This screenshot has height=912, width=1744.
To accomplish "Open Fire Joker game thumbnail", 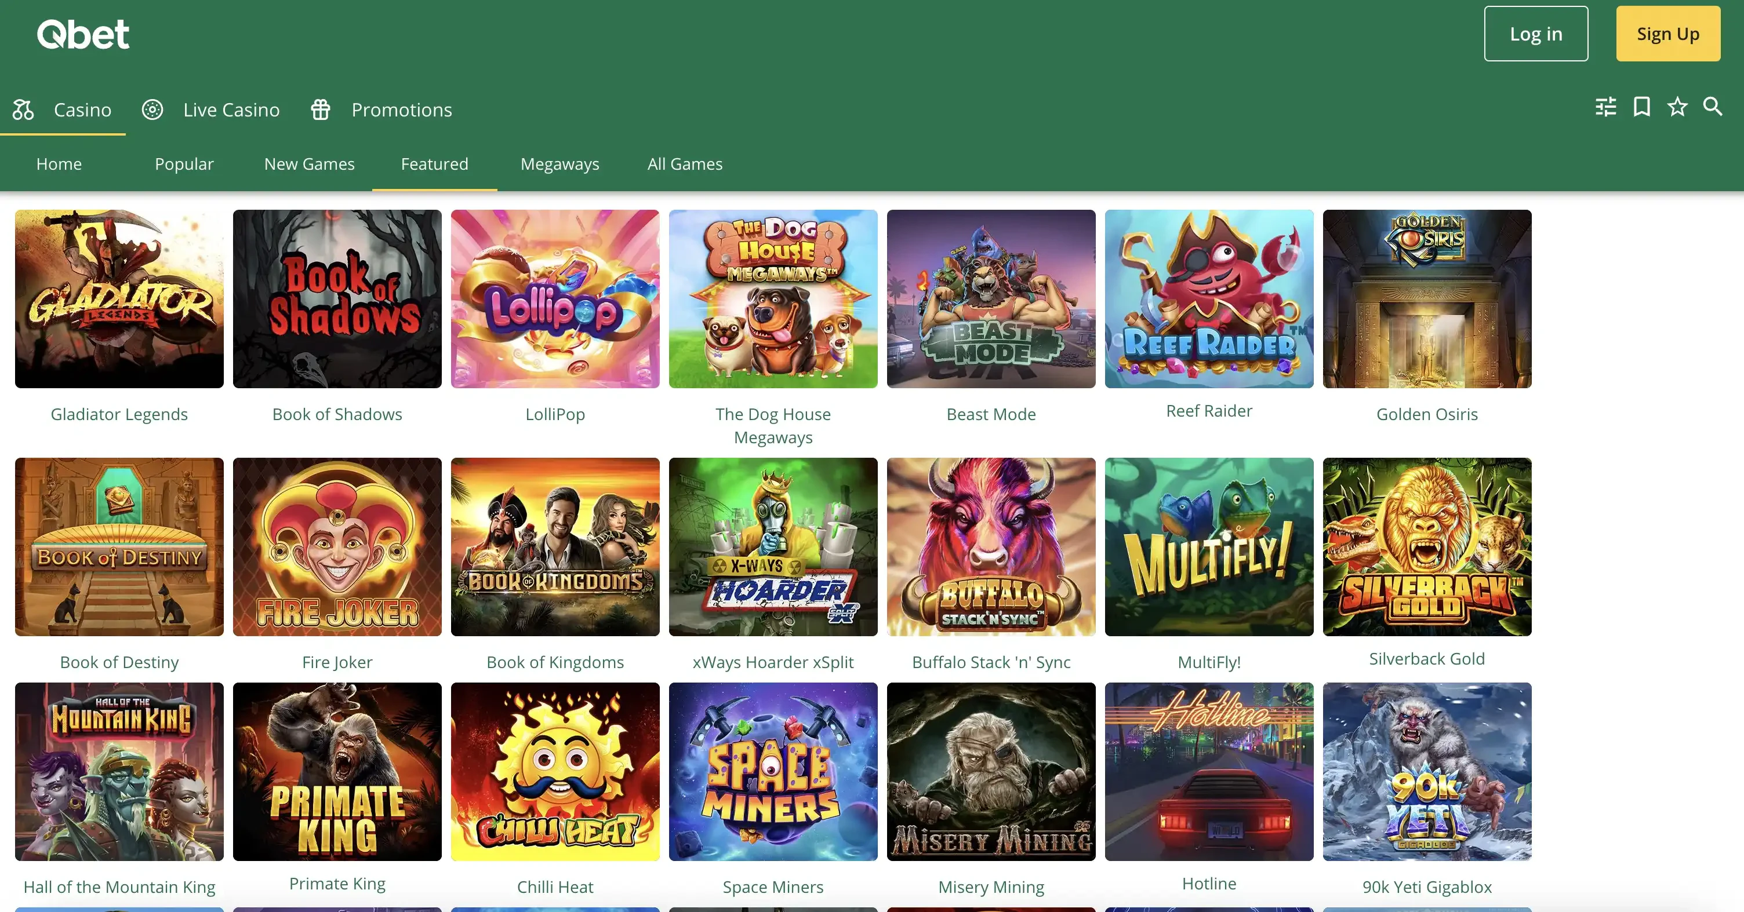I will (337, 546).
